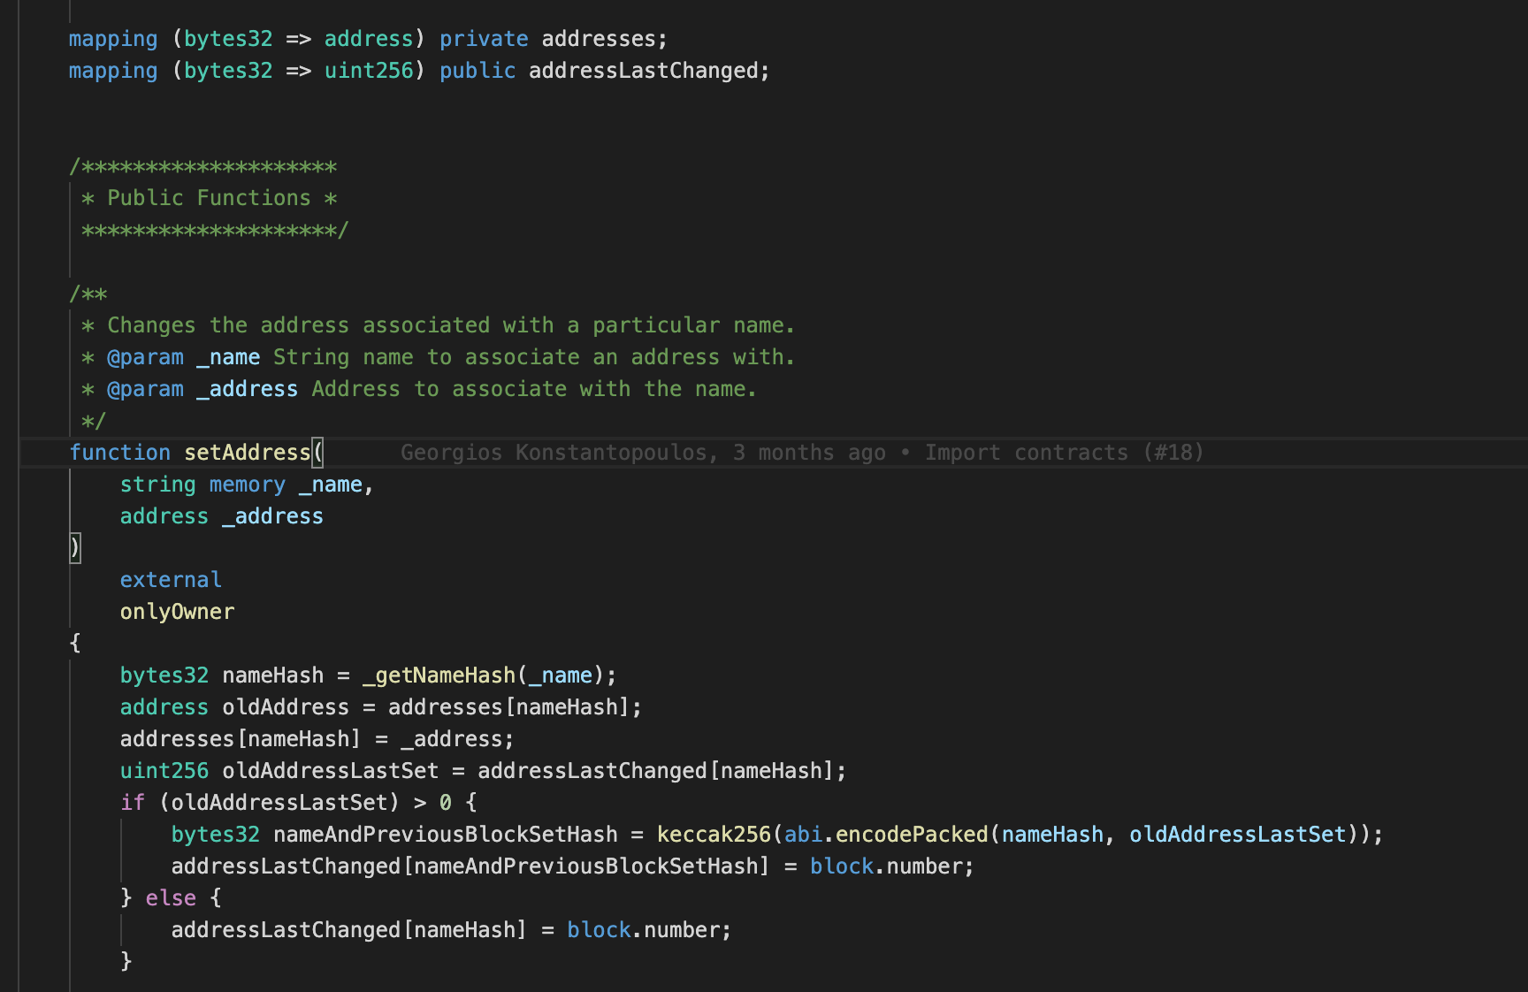Viewport: 1528px width, 992px height.
Task: Click 'bytes32 nameHash' variable declaration
Action: pyautogui.click(x=222, y=675)
